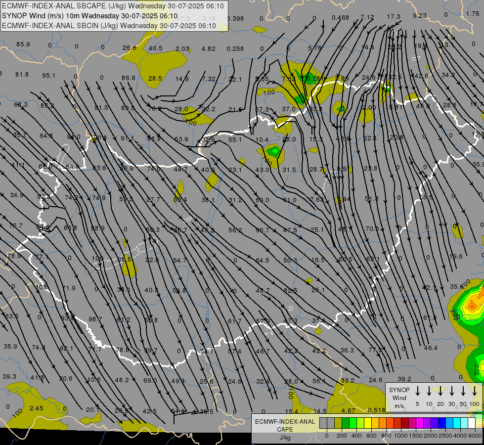Click the SBCAPE title line at top
The image size is (484, 445).
[x=113, y=6]
